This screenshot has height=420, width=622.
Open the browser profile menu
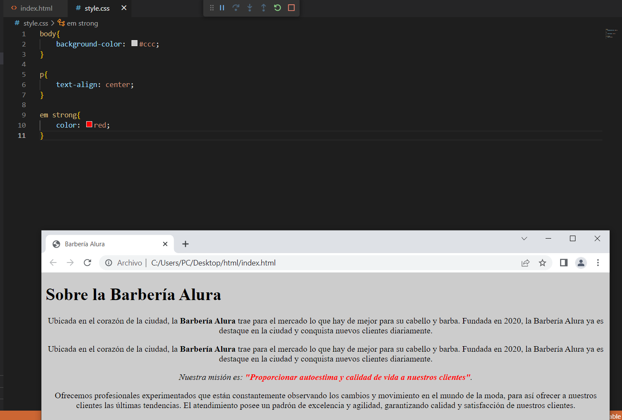tap(581, 262)
